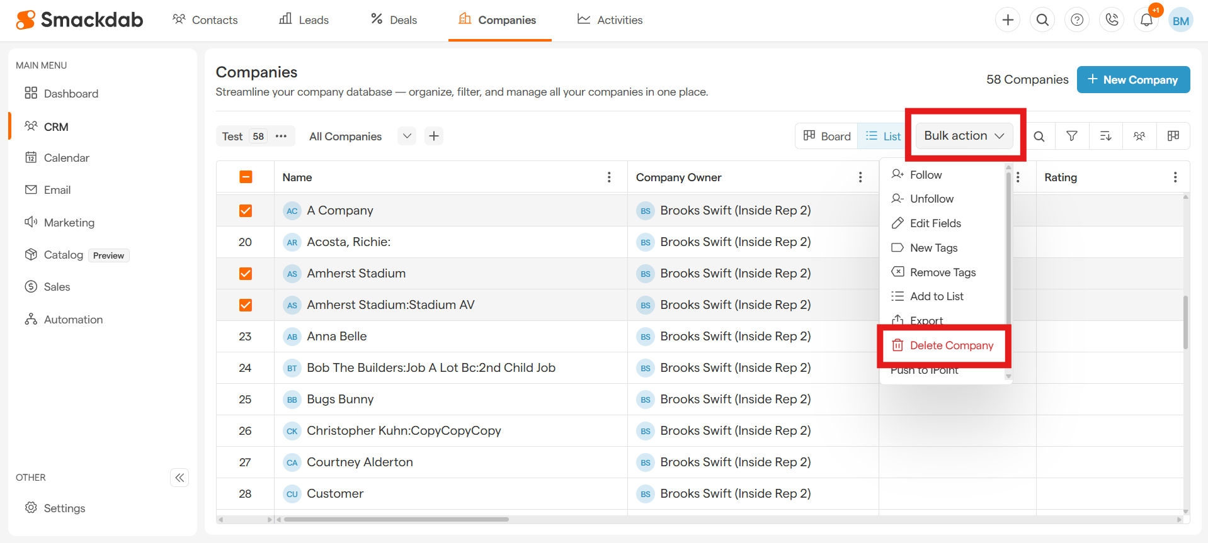Toggle the select-all header checkbox
The image size is (1208, 543).
pyautogui.click(x=246, y=177)
